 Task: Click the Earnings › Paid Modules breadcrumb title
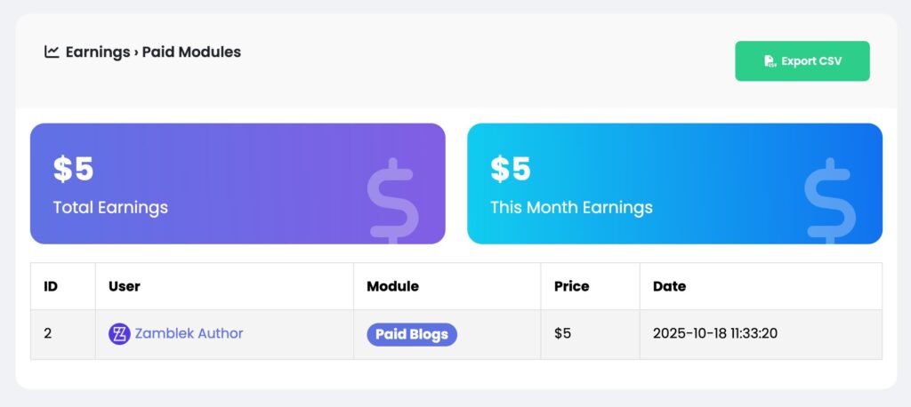153,52
